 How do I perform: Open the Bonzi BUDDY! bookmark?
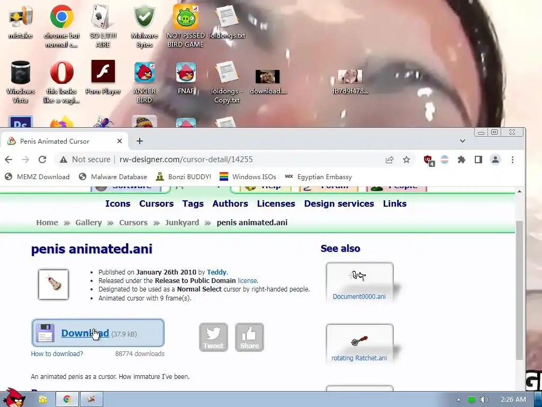pyautogui.click(x=183, y=177)
